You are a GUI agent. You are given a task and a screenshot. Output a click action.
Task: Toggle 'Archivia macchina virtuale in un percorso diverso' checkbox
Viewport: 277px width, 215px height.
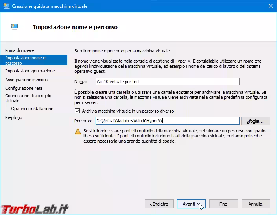point(77,111)
